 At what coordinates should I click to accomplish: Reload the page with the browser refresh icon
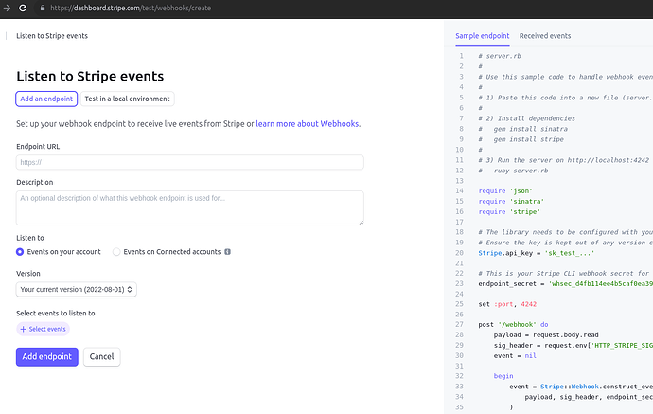pyautogui.click(x=23, y=8)
